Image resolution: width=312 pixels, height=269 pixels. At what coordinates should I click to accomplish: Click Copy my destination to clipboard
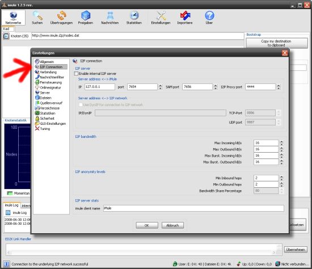click(277, 43)
